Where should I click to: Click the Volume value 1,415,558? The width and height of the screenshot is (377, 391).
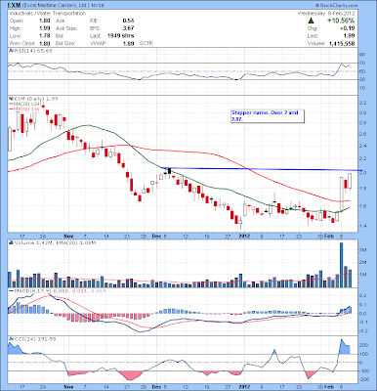[x=342, y=43]
